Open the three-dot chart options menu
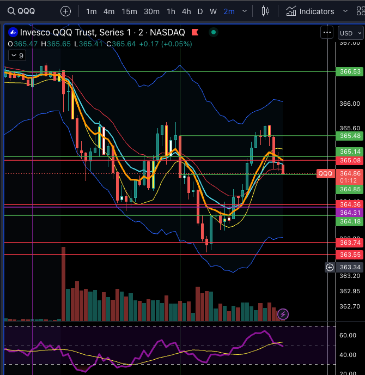 tap(327, 33)
